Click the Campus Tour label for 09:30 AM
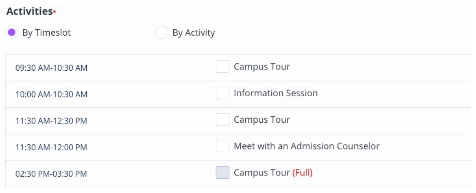Viewport: 476px width, 193px height. (x=262, y=67)
